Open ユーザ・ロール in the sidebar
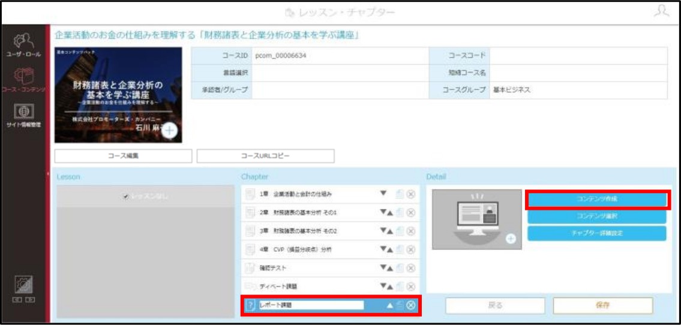 [25, 46]
